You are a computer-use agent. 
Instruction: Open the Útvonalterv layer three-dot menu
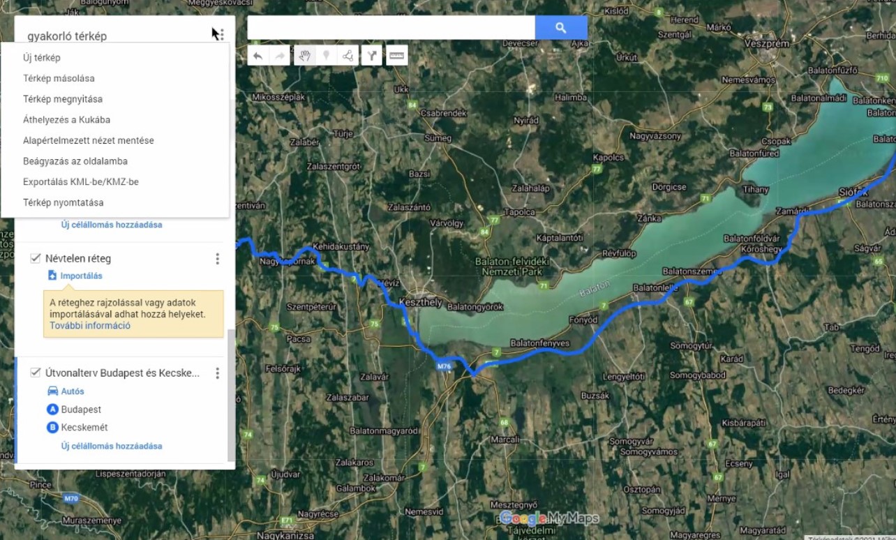tap(217, 373)
